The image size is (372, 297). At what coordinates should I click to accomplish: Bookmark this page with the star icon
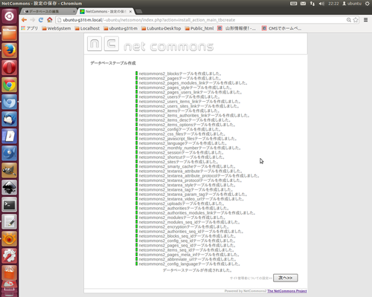[x=356, y=20]
